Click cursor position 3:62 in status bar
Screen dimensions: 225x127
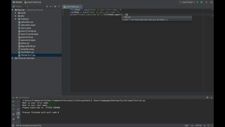186,126
